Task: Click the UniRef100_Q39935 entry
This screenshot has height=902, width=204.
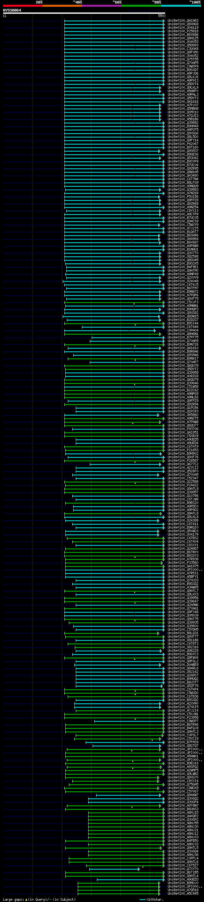Action: (x=183, y=623)
